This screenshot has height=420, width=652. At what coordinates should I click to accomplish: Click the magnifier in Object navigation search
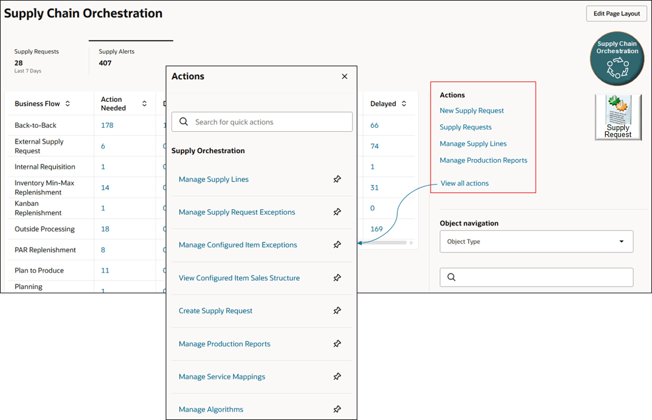[x=451, y=277]
